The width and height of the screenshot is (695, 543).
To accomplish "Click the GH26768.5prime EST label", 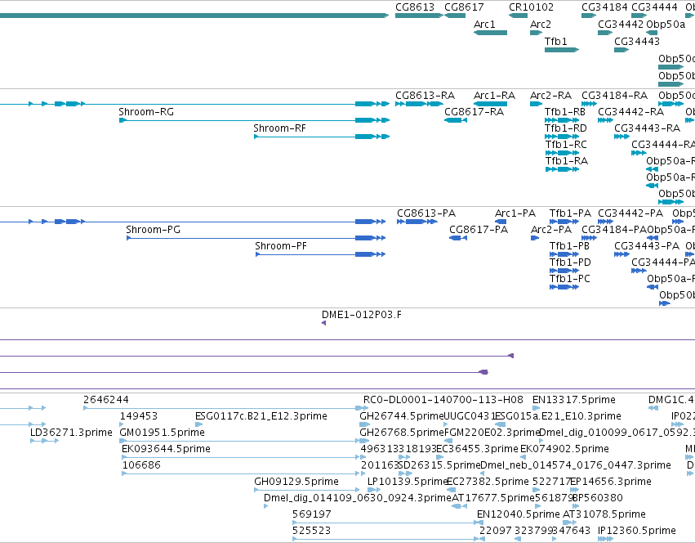I will 402,433.
